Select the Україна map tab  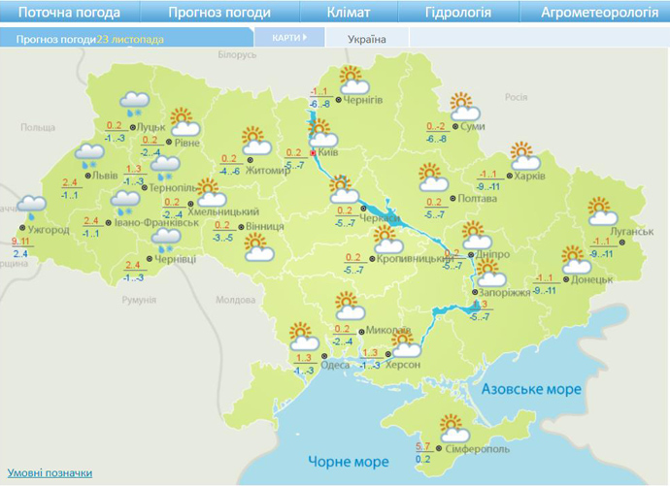click(366, 39)
